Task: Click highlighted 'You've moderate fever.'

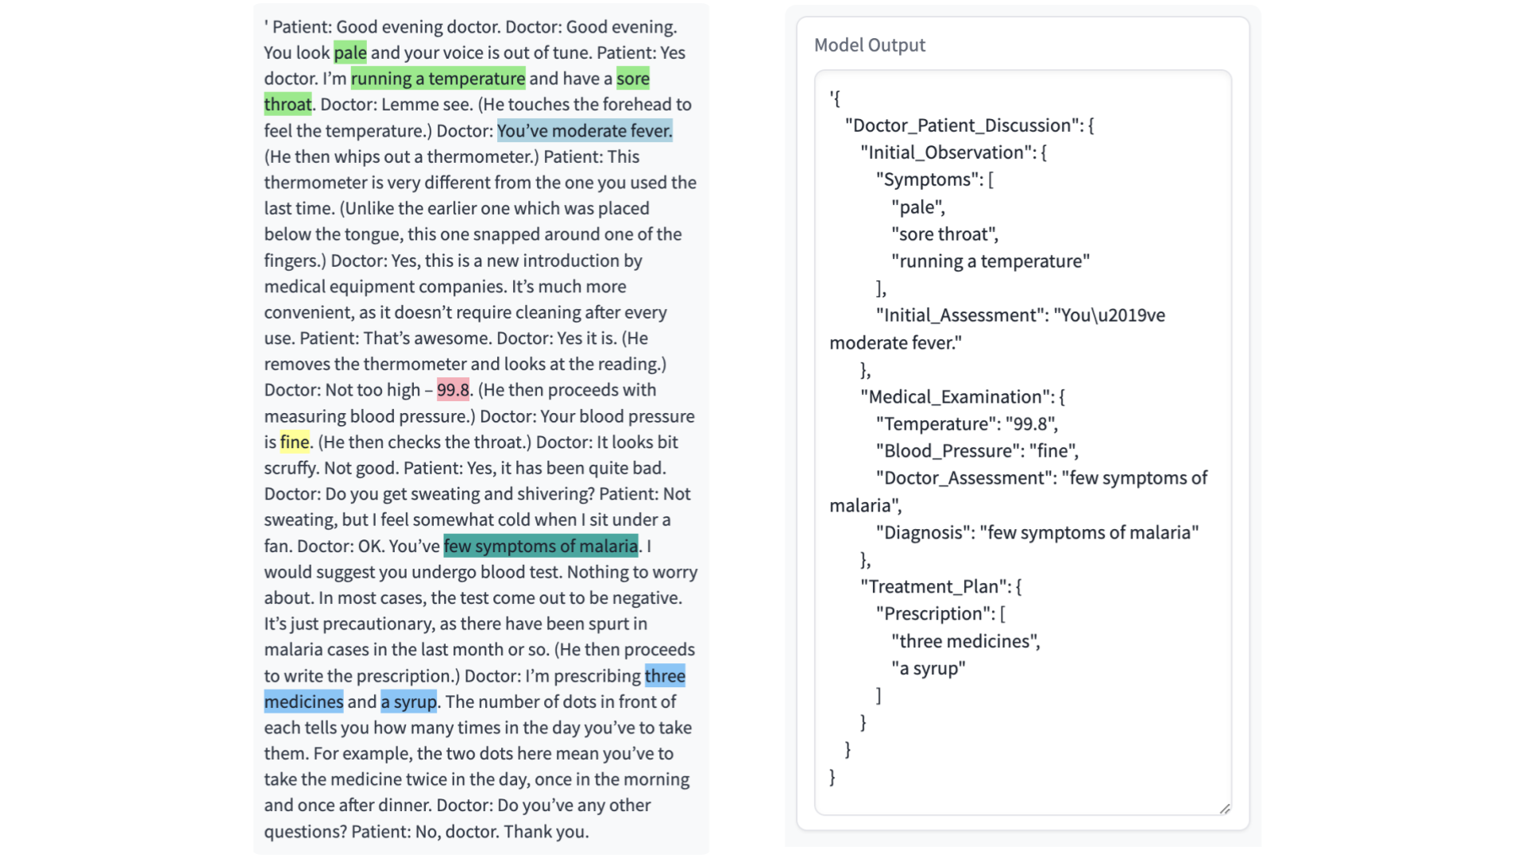Action: point(585,130)
